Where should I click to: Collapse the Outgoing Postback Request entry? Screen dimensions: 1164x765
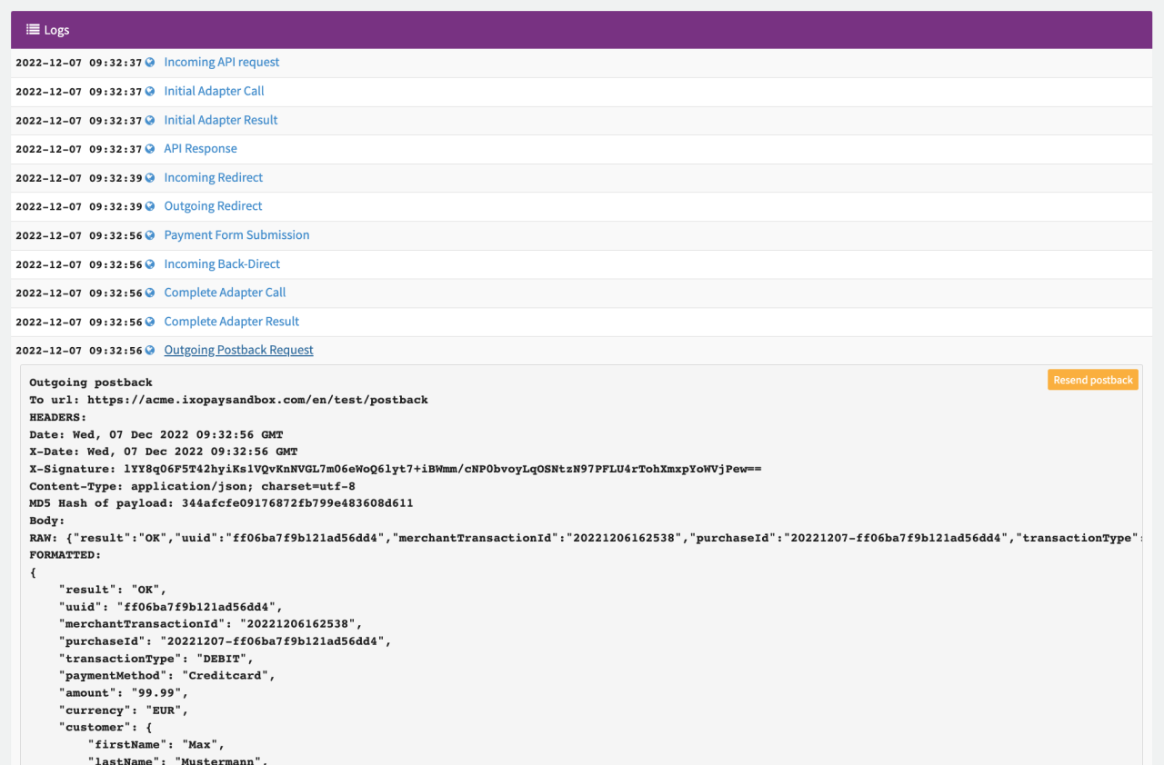click(x=238, y=351)
